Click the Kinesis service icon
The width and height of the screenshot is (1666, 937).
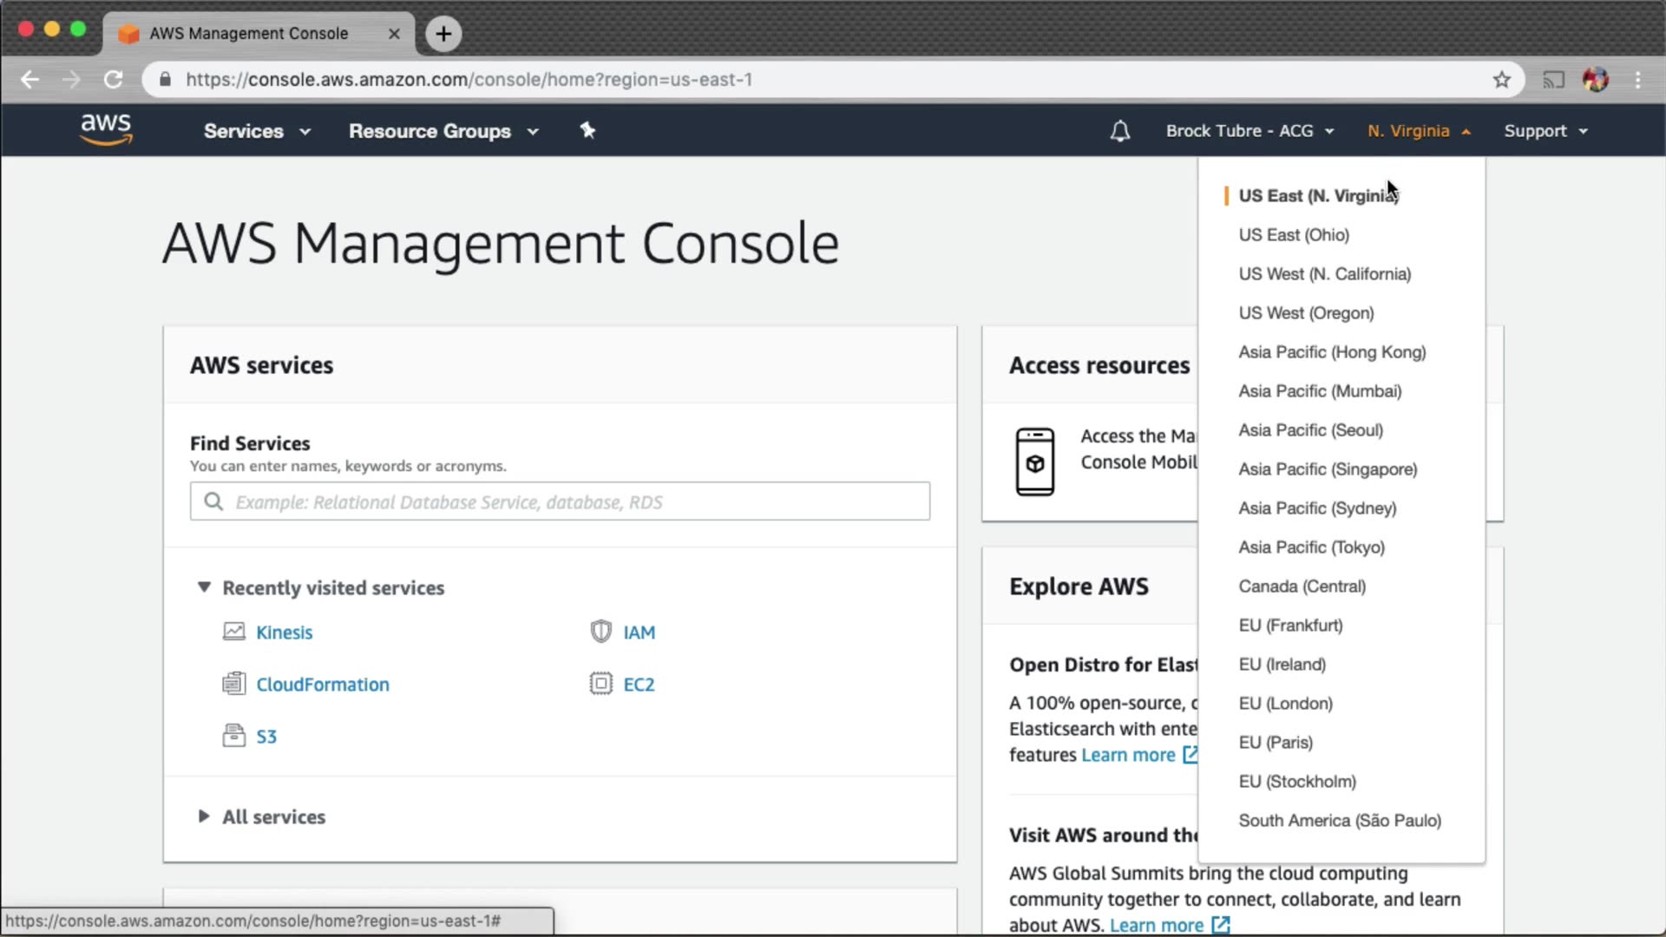pos(233,632)
